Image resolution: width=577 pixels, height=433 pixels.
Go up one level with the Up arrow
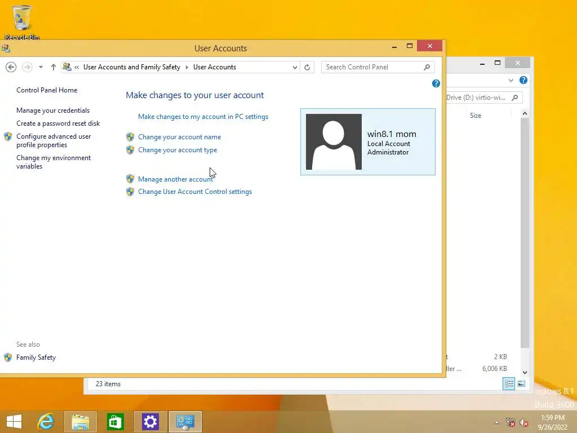(54, 67)
